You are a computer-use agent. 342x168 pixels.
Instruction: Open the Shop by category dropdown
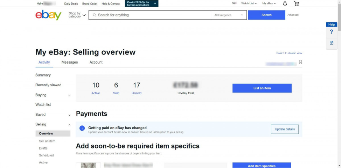click(x=77, y=15)
